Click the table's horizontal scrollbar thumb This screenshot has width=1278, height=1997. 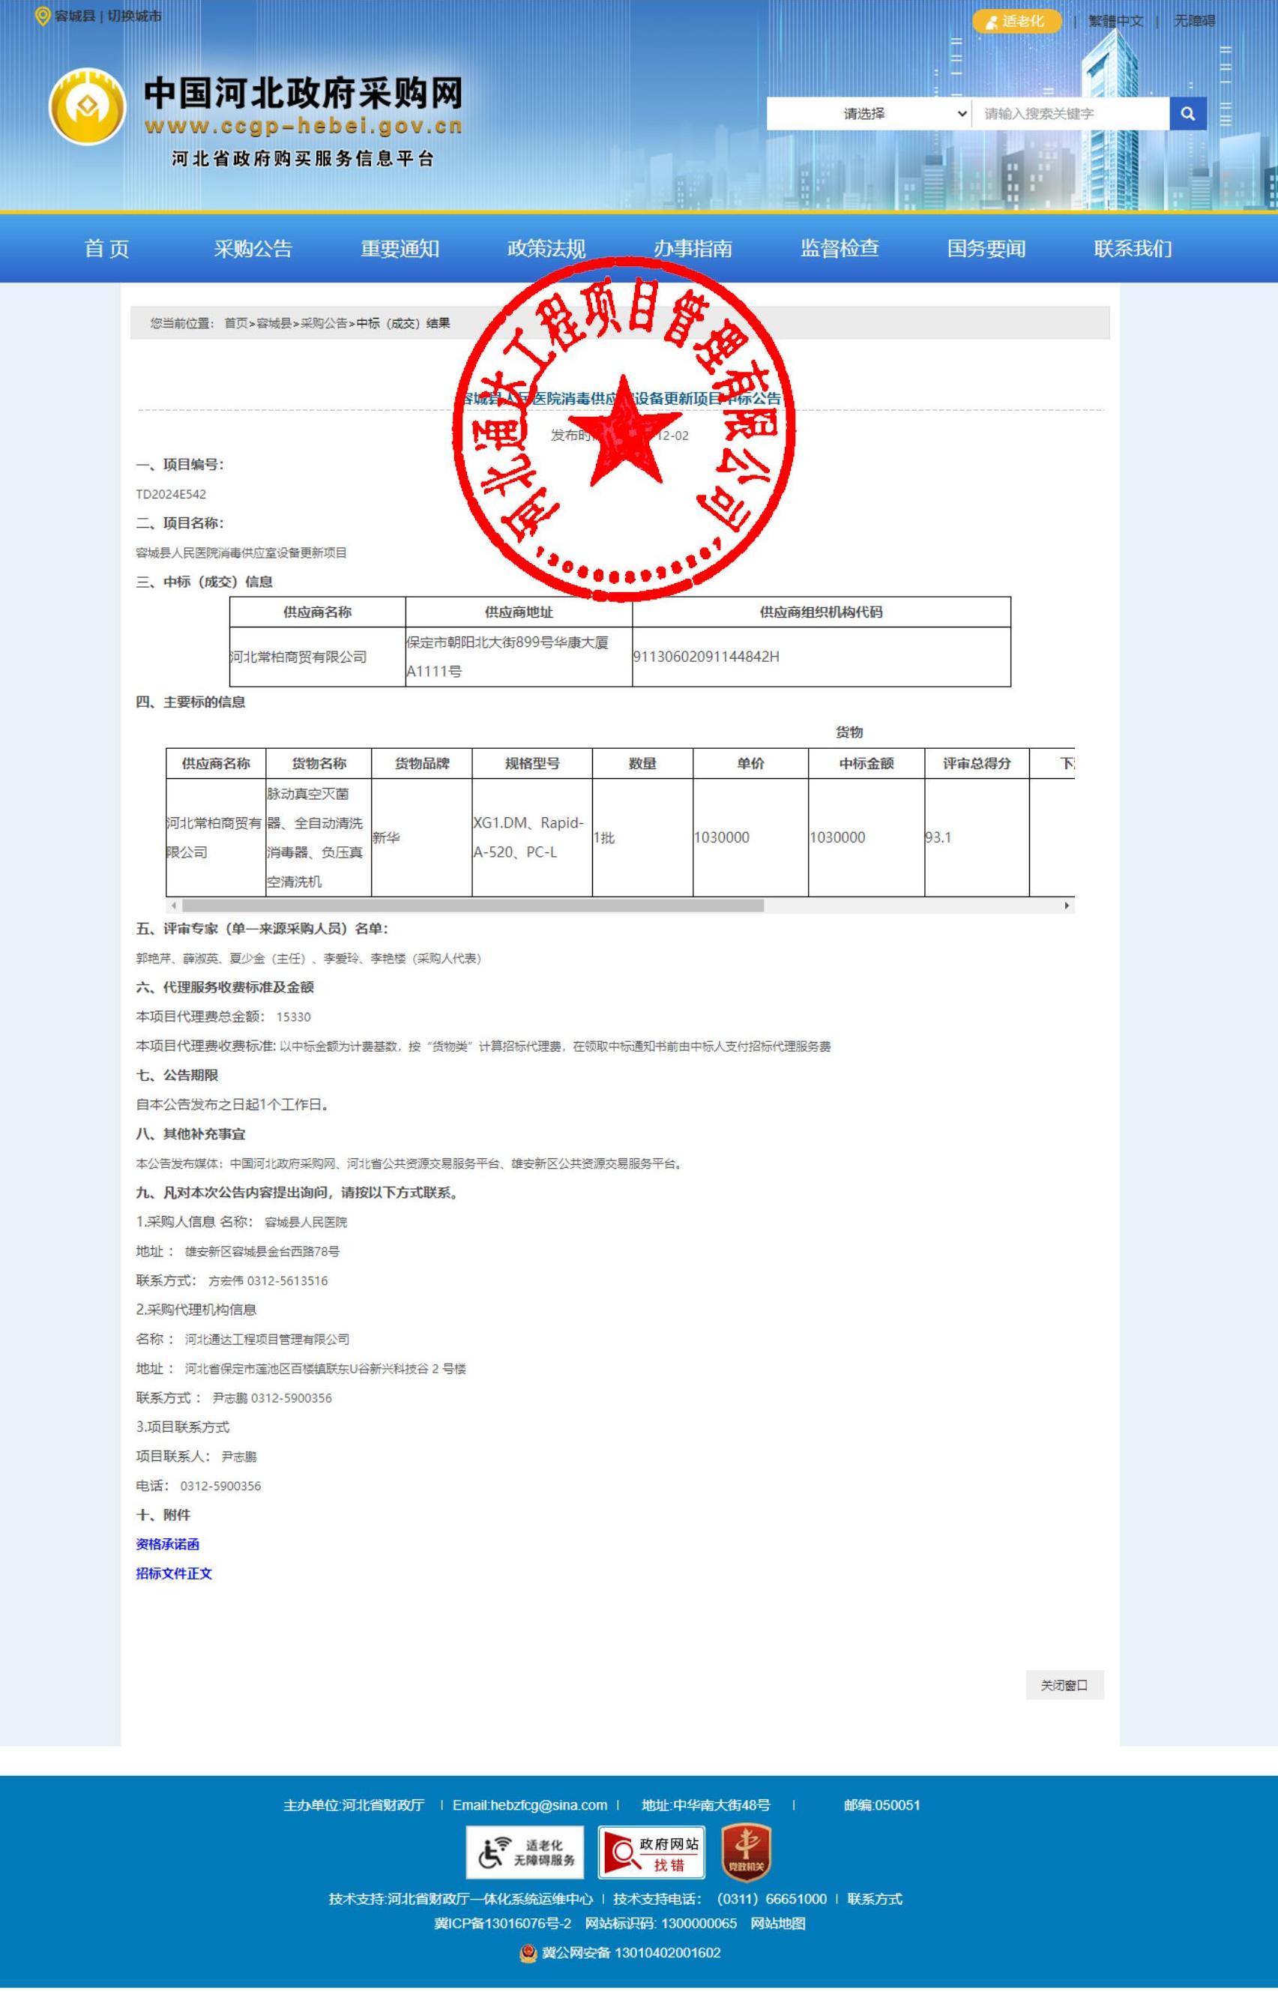click(x=472, y=906)
